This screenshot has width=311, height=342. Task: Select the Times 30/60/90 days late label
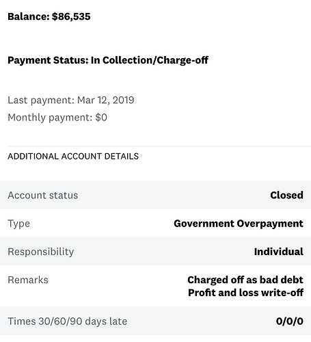[68, 321]
